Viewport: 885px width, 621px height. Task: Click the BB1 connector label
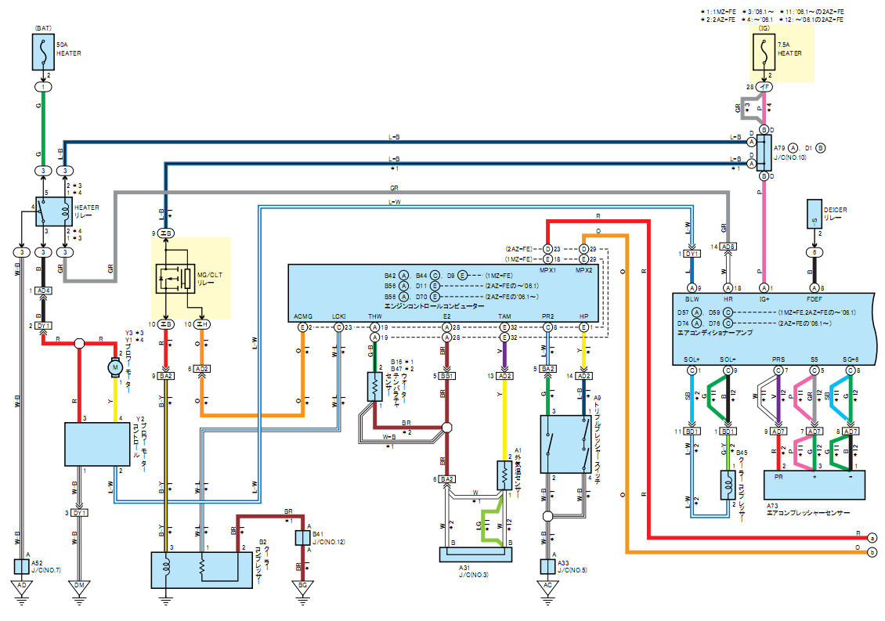coord(446,376)
